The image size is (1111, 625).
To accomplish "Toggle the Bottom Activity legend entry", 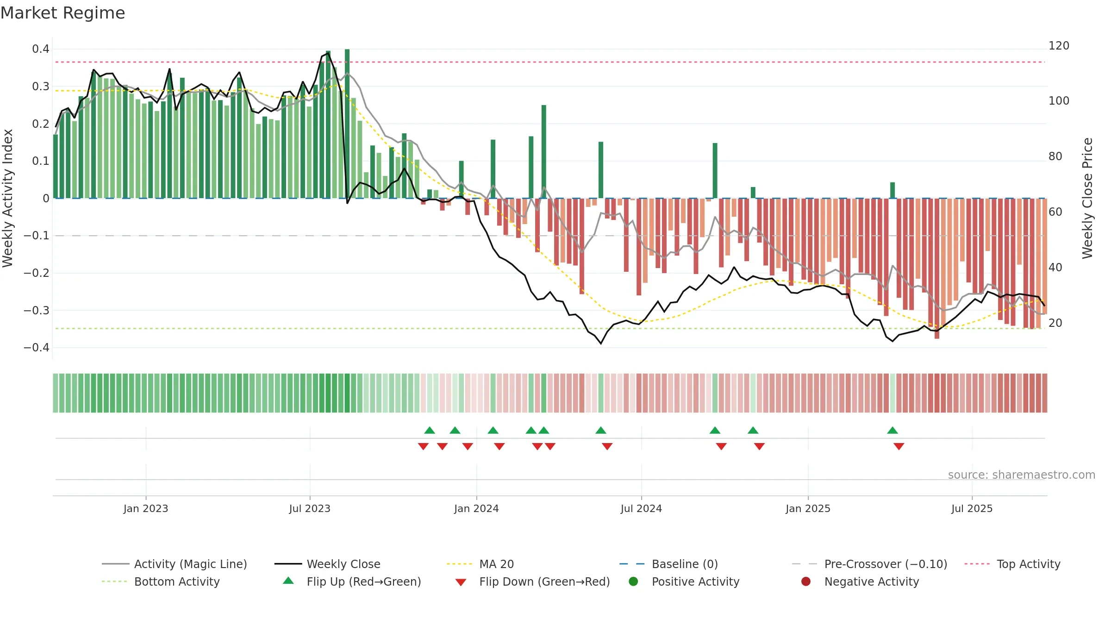I will tap(161, 581).
